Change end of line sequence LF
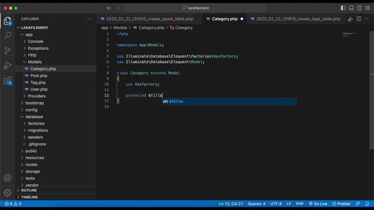This screenshot has width=374, height=210. click(x=289, y=204)
